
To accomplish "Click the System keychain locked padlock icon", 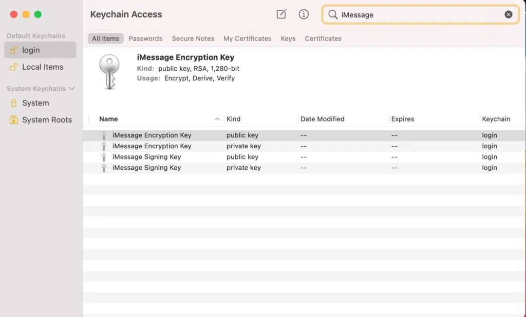I will point(13,103).
